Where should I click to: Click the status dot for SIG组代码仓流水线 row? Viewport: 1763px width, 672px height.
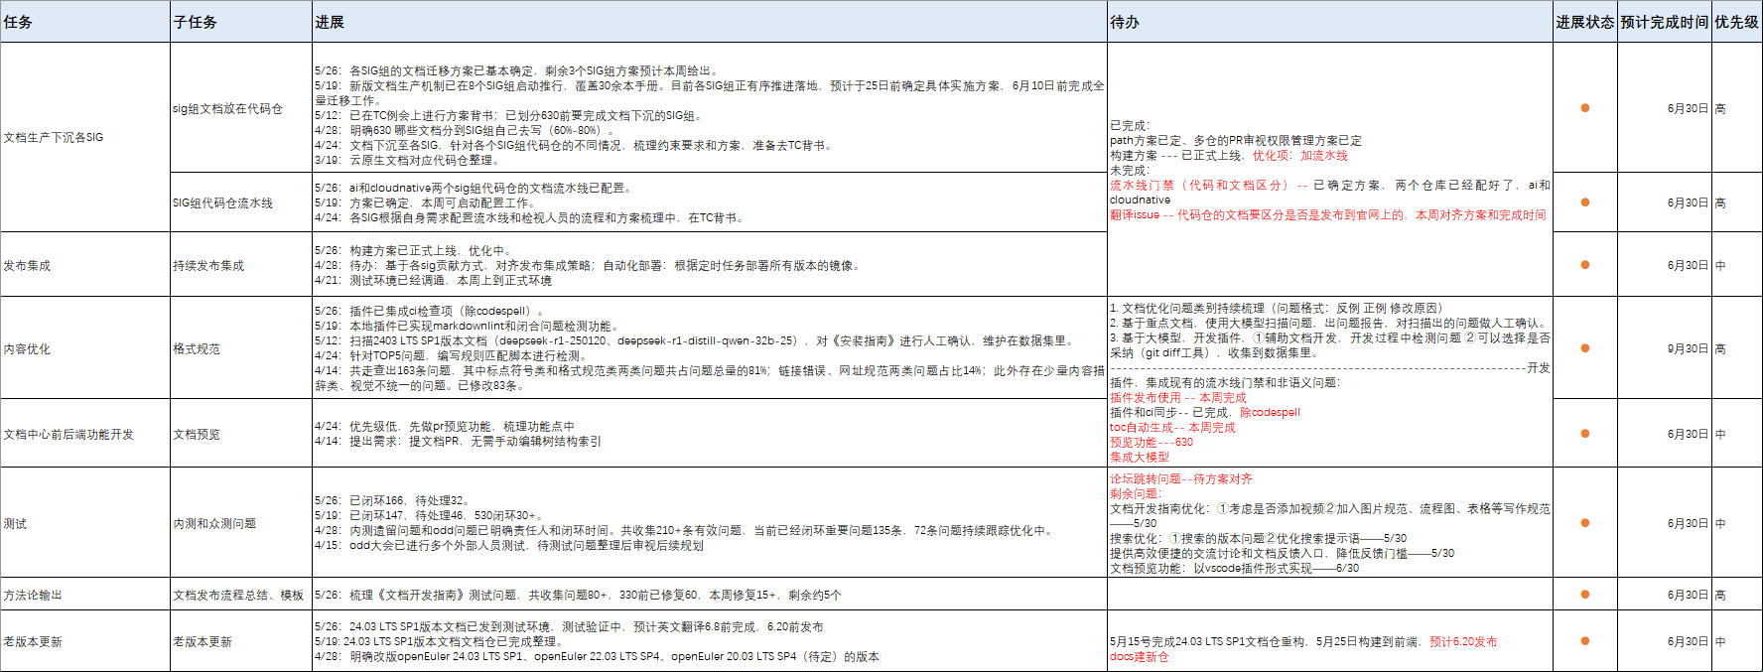(x=1584, y=202)
